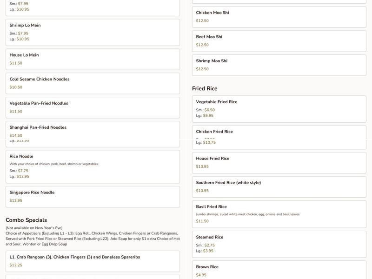This screenshot has height=279, width=372.
Task: Choose Cold Sesame Chicken Noodles
Action: click(x=93, y=83)
